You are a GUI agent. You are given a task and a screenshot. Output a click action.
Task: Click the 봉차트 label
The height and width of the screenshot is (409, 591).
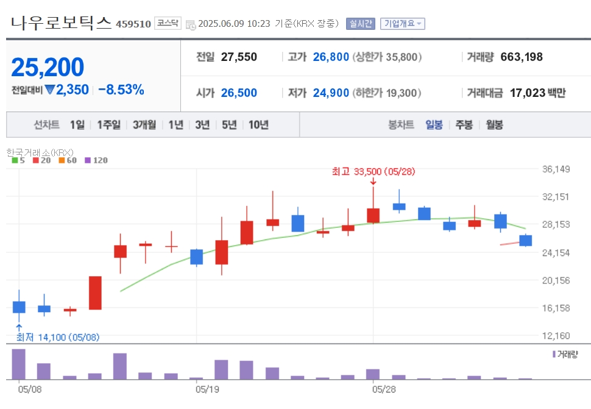click(402, 125)
